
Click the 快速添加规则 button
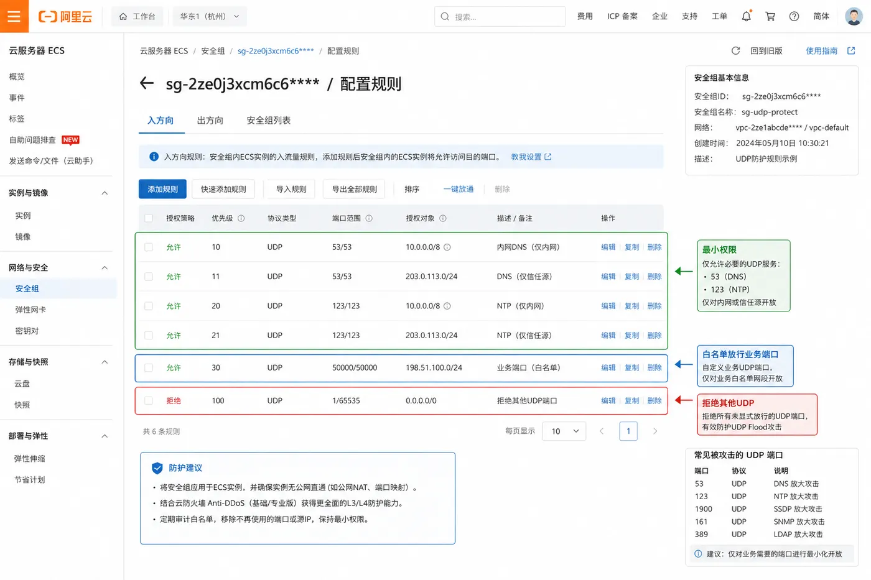(x=223, y=189)
